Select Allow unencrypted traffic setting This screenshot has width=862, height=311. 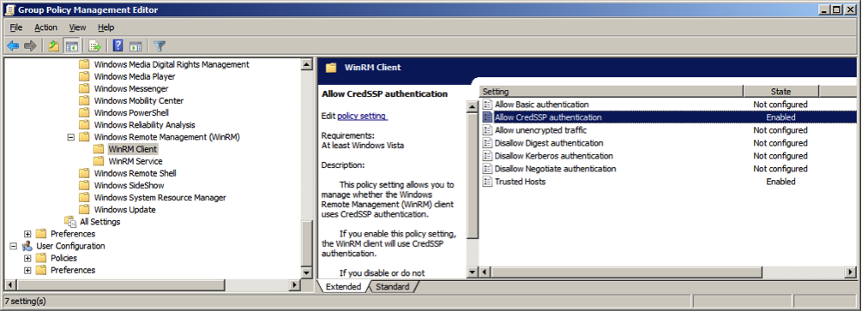click(668, 130)
